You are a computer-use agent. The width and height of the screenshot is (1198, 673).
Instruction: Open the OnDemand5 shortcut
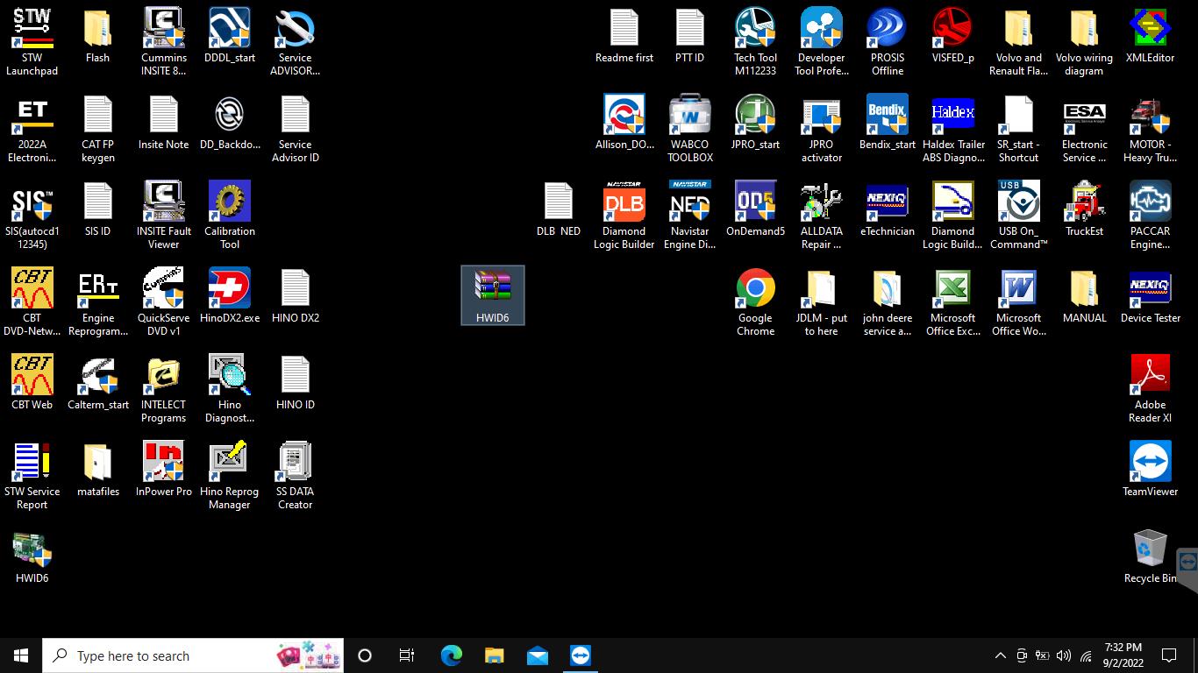click(x=756, y=209)
